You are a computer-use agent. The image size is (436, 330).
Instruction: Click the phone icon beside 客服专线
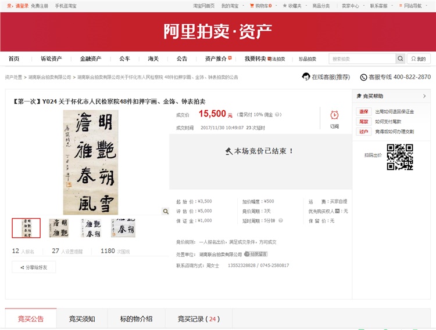363,77
